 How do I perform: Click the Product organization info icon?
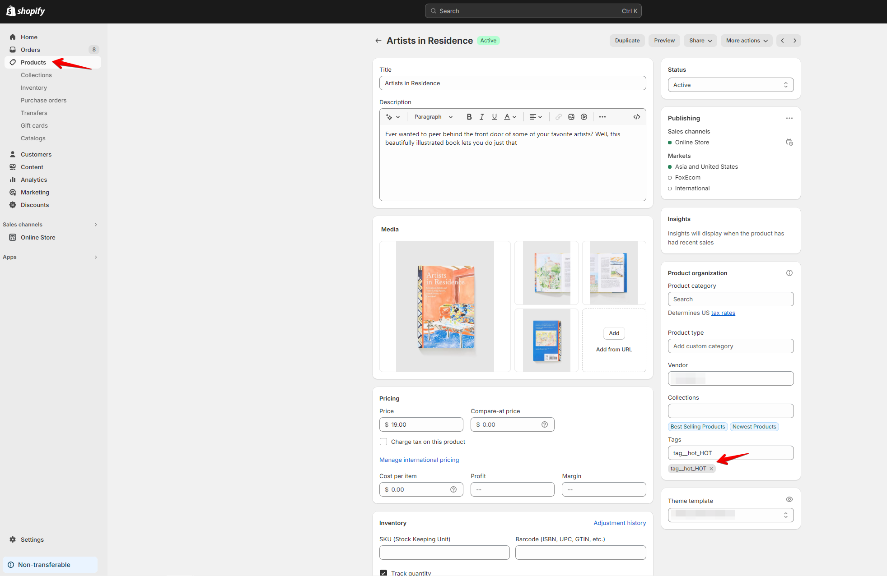(x=789, y=273)
